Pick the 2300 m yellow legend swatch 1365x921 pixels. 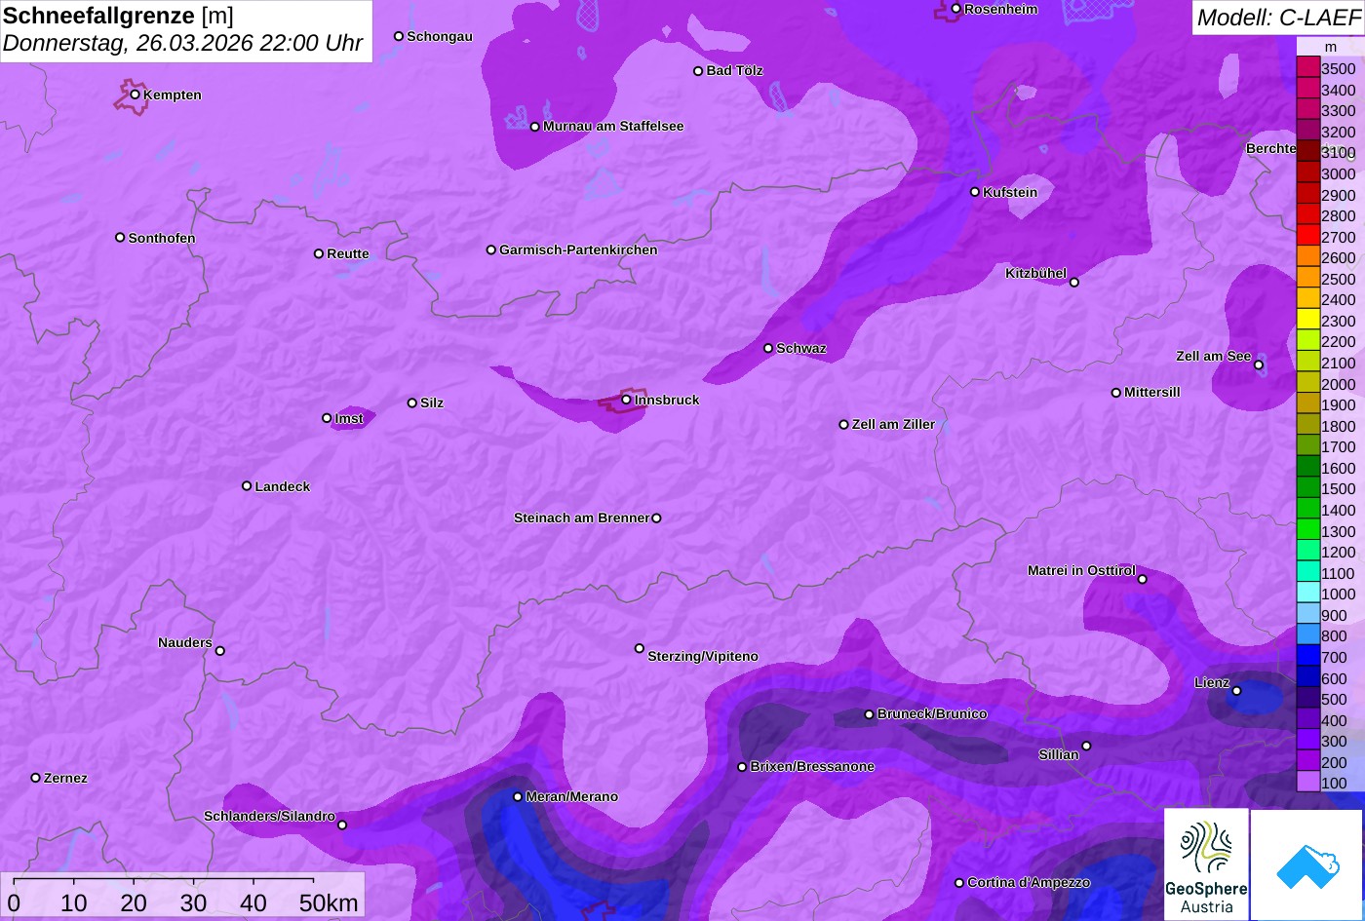1307,321
